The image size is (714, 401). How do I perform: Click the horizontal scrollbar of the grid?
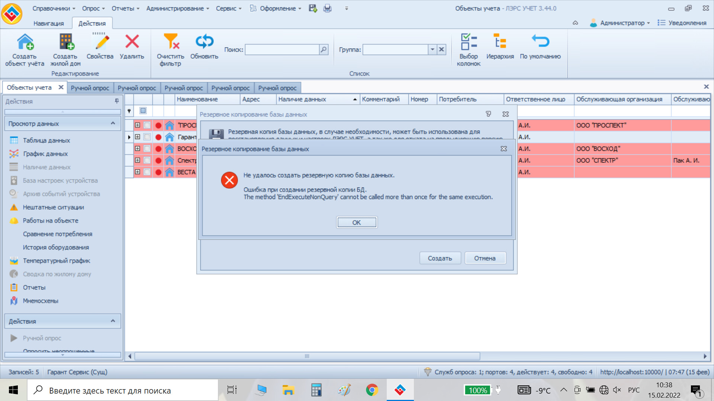pos(307,356)
